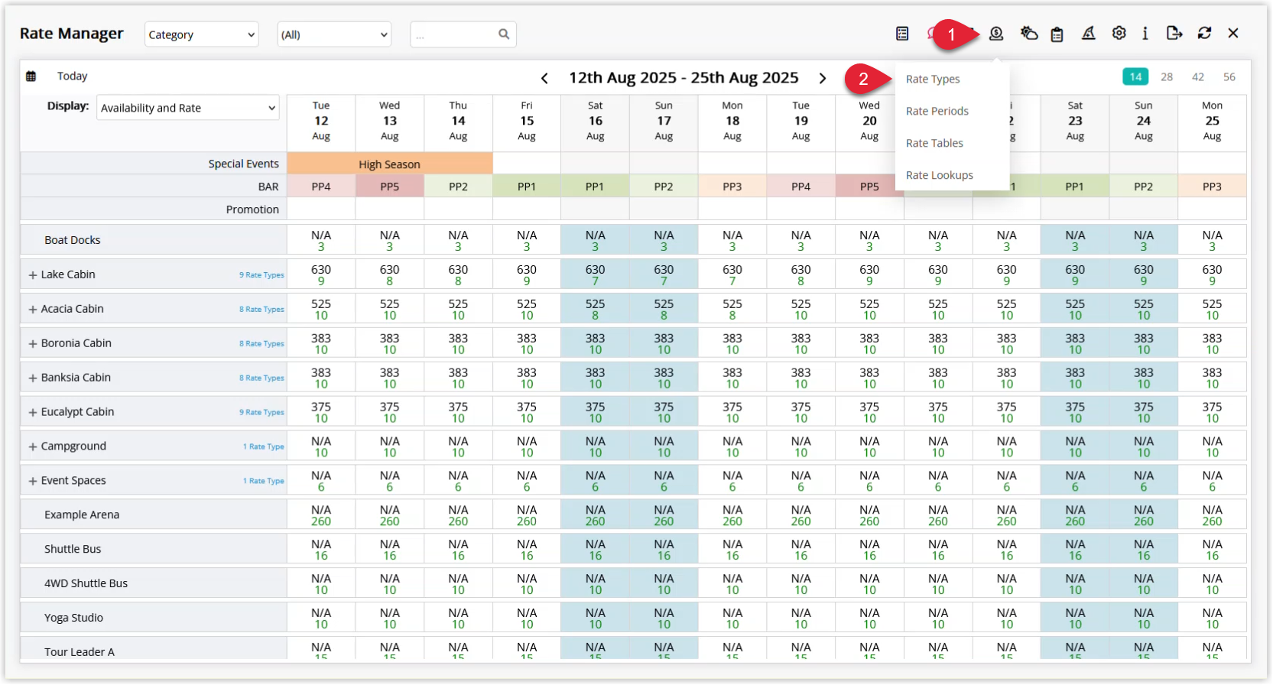The width and height of the screenshot is (1273, 685).
Task: Close the Rate Manager with X icon
Action: (x=1233, y=34)
